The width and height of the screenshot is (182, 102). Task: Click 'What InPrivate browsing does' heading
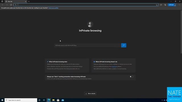pos(58,62)
